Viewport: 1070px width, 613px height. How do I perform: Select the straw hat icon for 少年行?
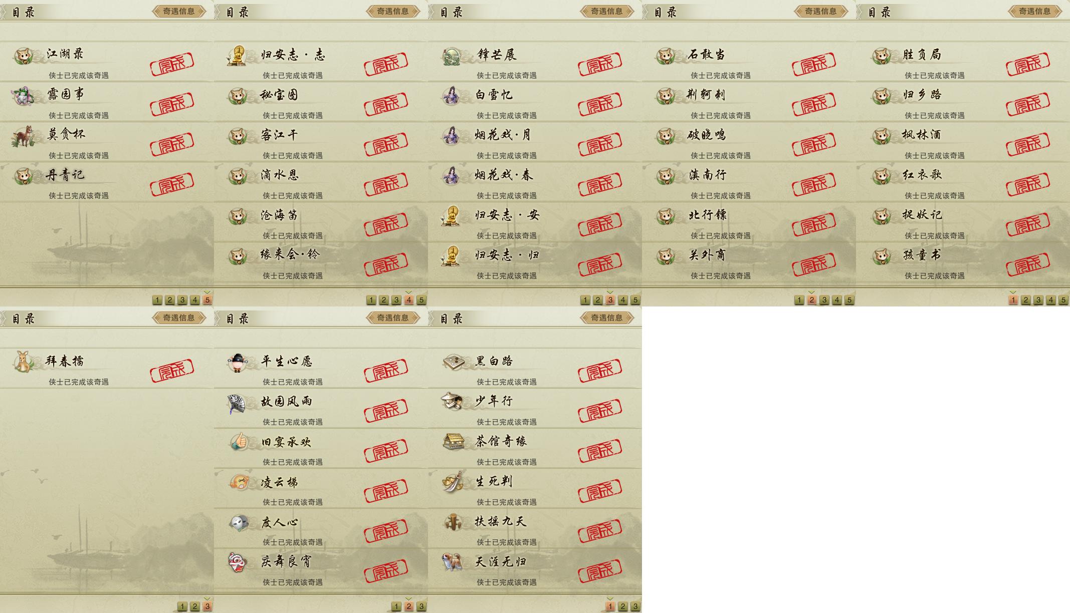click(x=452, y=401)
